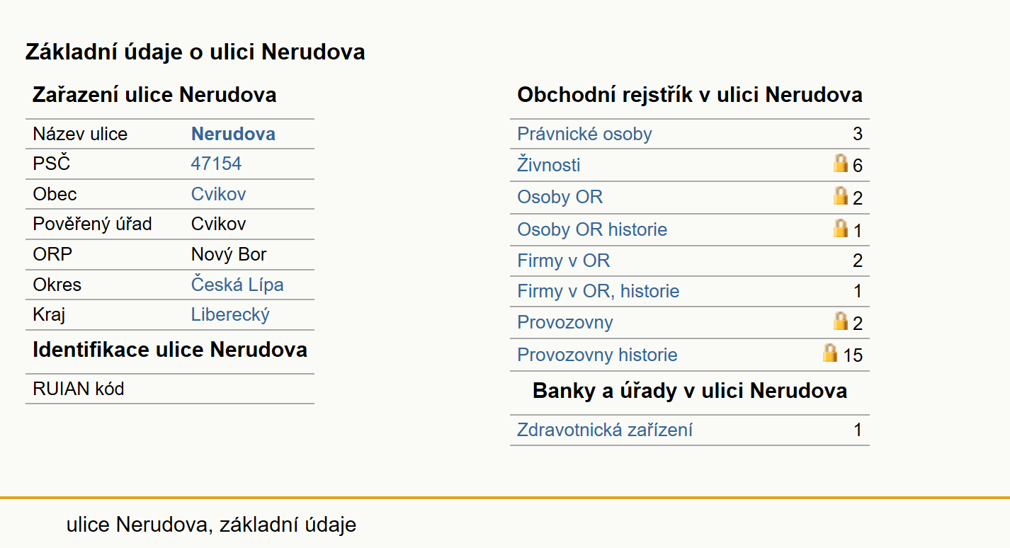Click the lock icon beside Provozovny historie
The height and width of the screenshot is (548, 1010).
(x=830, y=353)
